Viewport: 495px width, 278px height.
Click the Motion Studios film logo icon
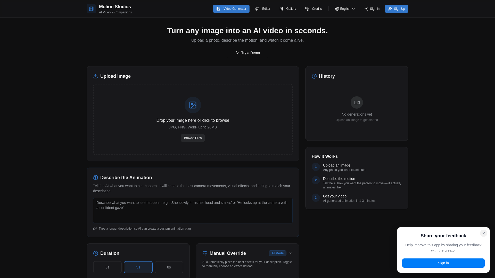tap(91, 9)
